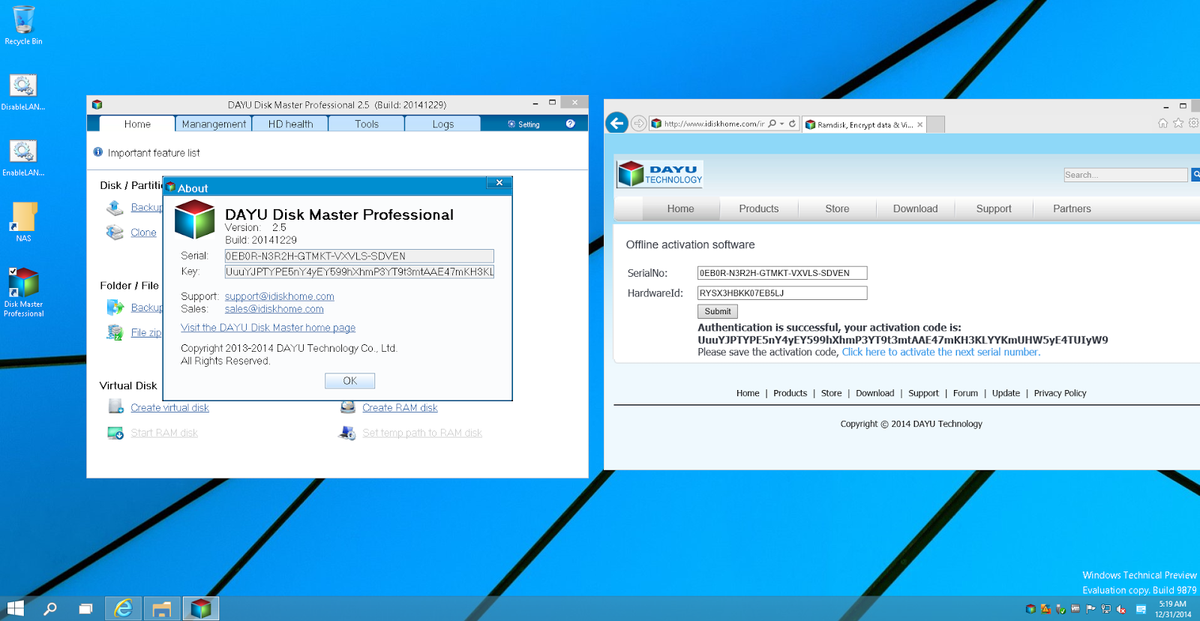
Task: Switch to the Logs tab
Action: [x=443, y=124]
